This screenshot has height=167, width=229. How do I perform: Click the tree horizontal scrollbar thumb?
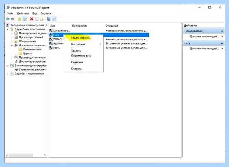click(21, 155)
